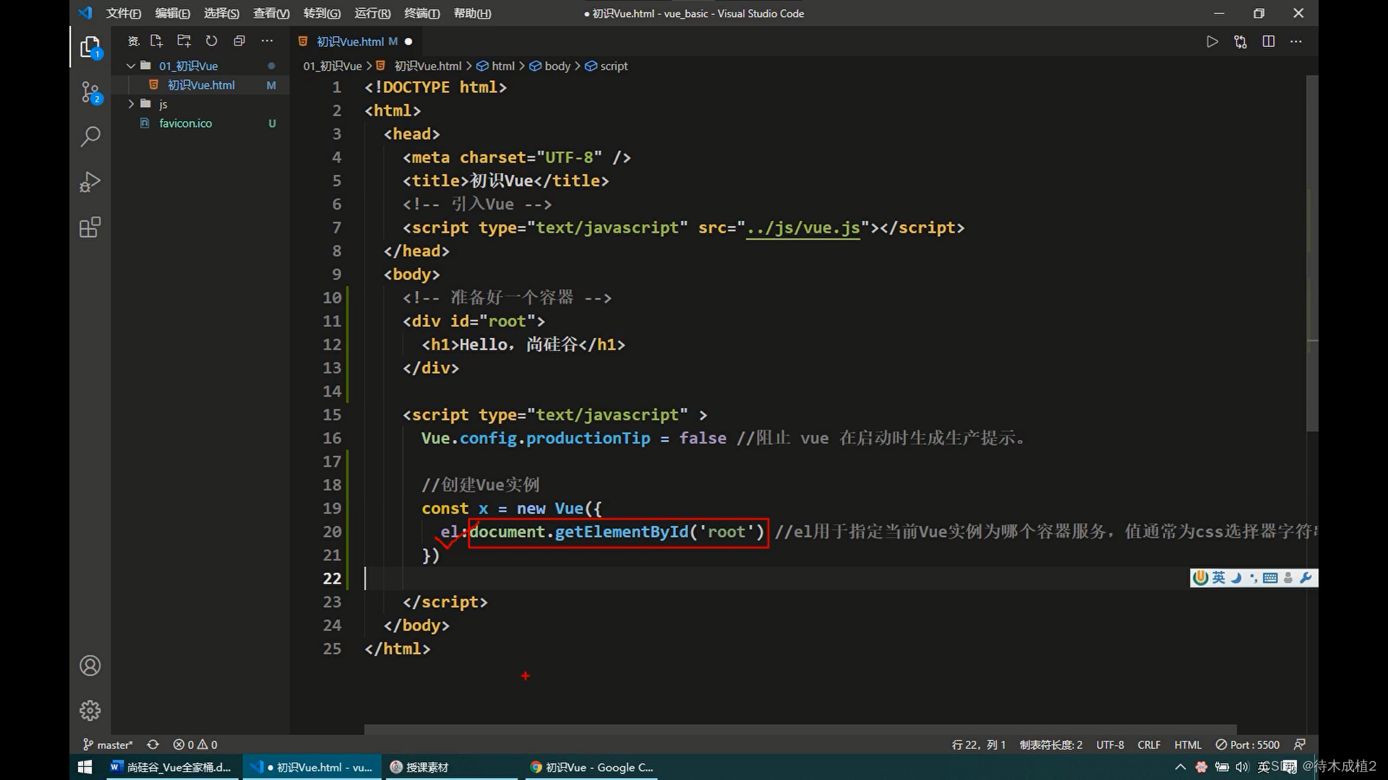Open breadcrumb dropdown for 初识Vue.html
This screenshot has height=780, width=1388.
click(x=427, y=66)
